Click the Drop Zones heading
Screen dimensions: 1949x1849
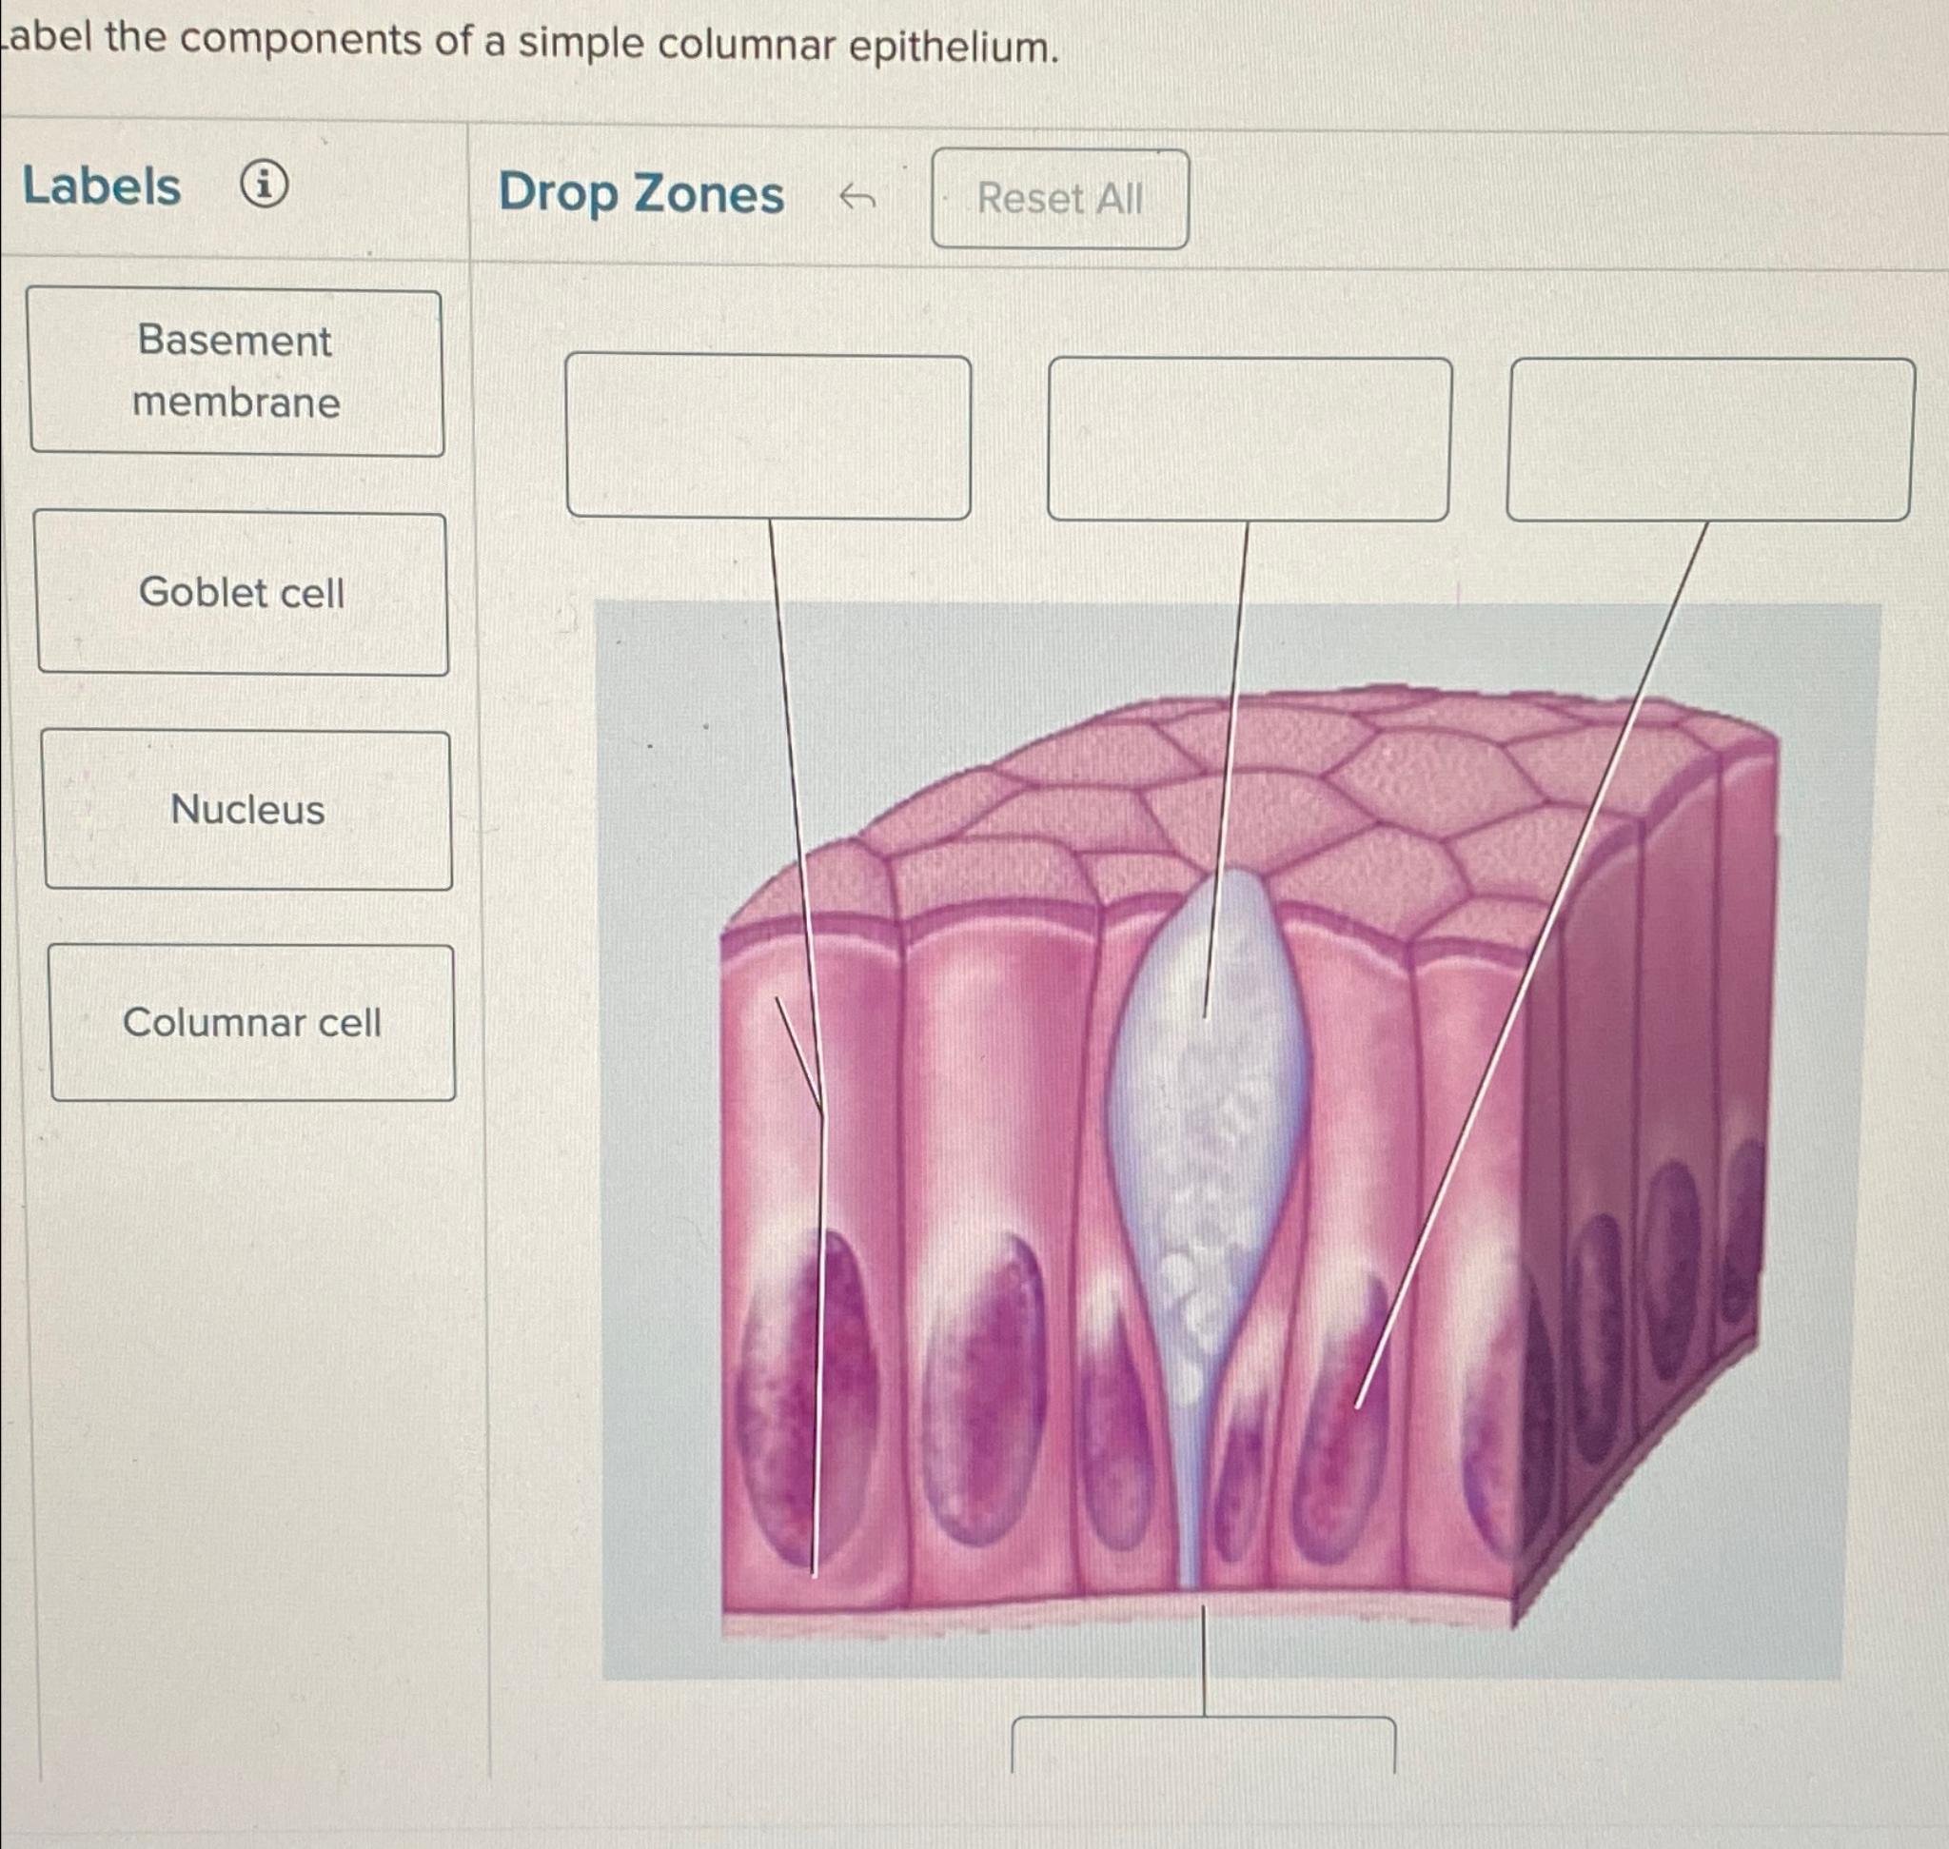[x=640, y=193]
